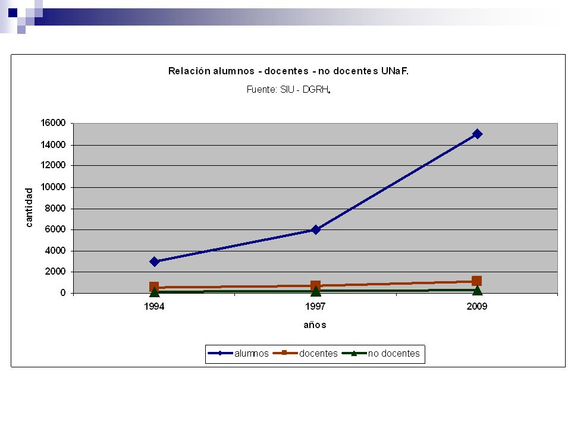571x428 pixels.
Task: Select the subtitle 'Fuente: SIU - DGRH.'
Action: pos(288,90)
